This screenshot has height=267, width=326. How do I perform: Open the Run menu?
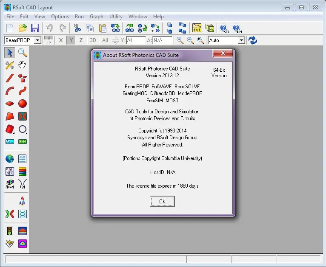point(79,17)
